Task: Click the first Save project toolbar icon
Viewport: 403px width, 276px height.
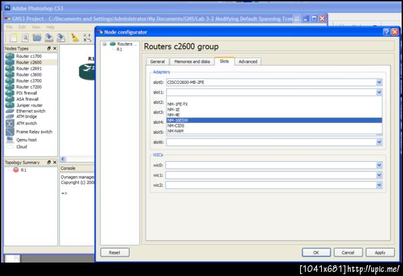Action: click(x=49, y=38)
